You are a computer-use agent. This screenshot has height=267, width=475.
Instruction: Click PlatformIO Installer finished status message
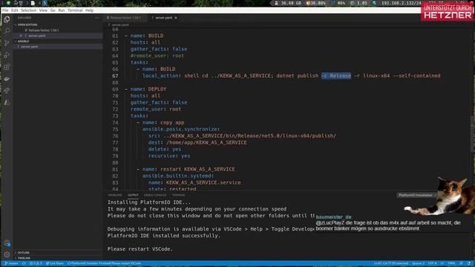click(104, 264)
